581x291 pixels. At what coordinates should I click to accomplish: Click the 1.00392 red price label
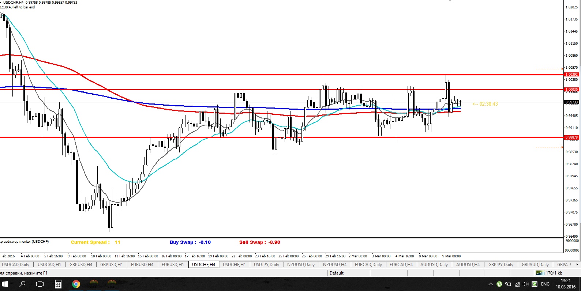pyautogui.click(x=571, y=75)
